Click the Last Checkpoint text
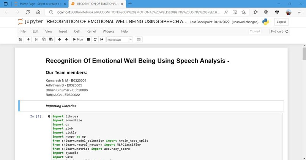306x160 pixels. [210, 22]
